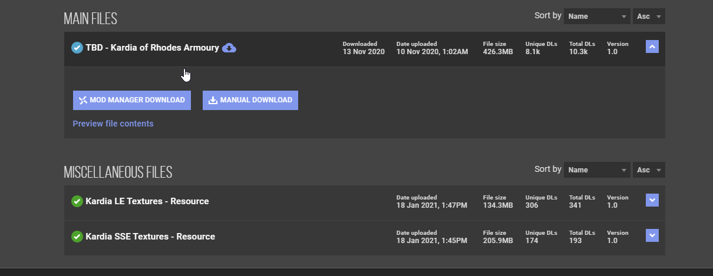
Task: Click file size 205.9MB value
Action: click(x=498, y=241)
